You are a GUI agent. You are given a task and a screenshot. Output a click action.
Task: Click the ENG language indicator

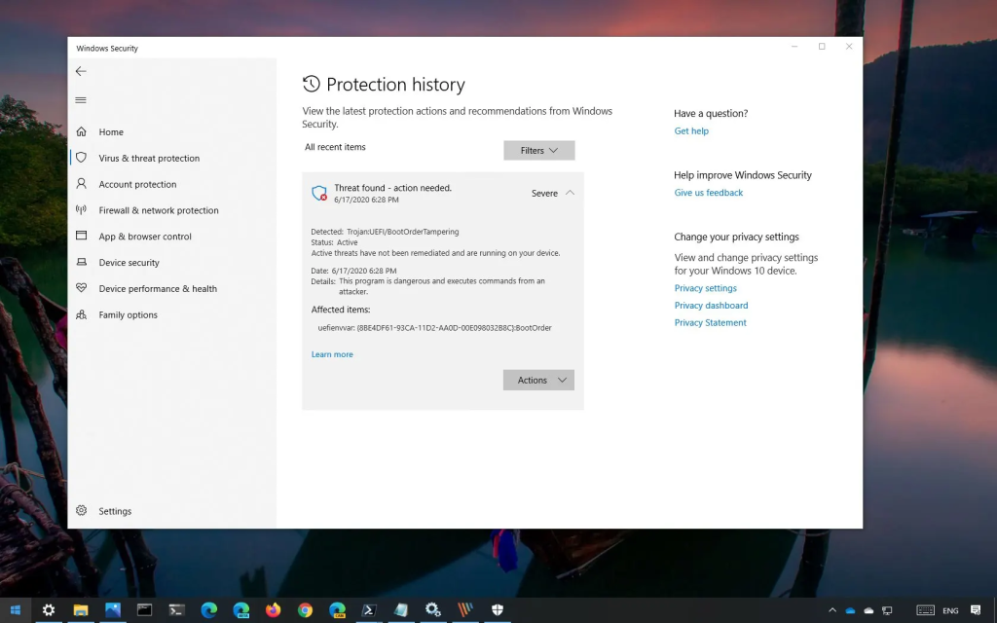(950, 611)
